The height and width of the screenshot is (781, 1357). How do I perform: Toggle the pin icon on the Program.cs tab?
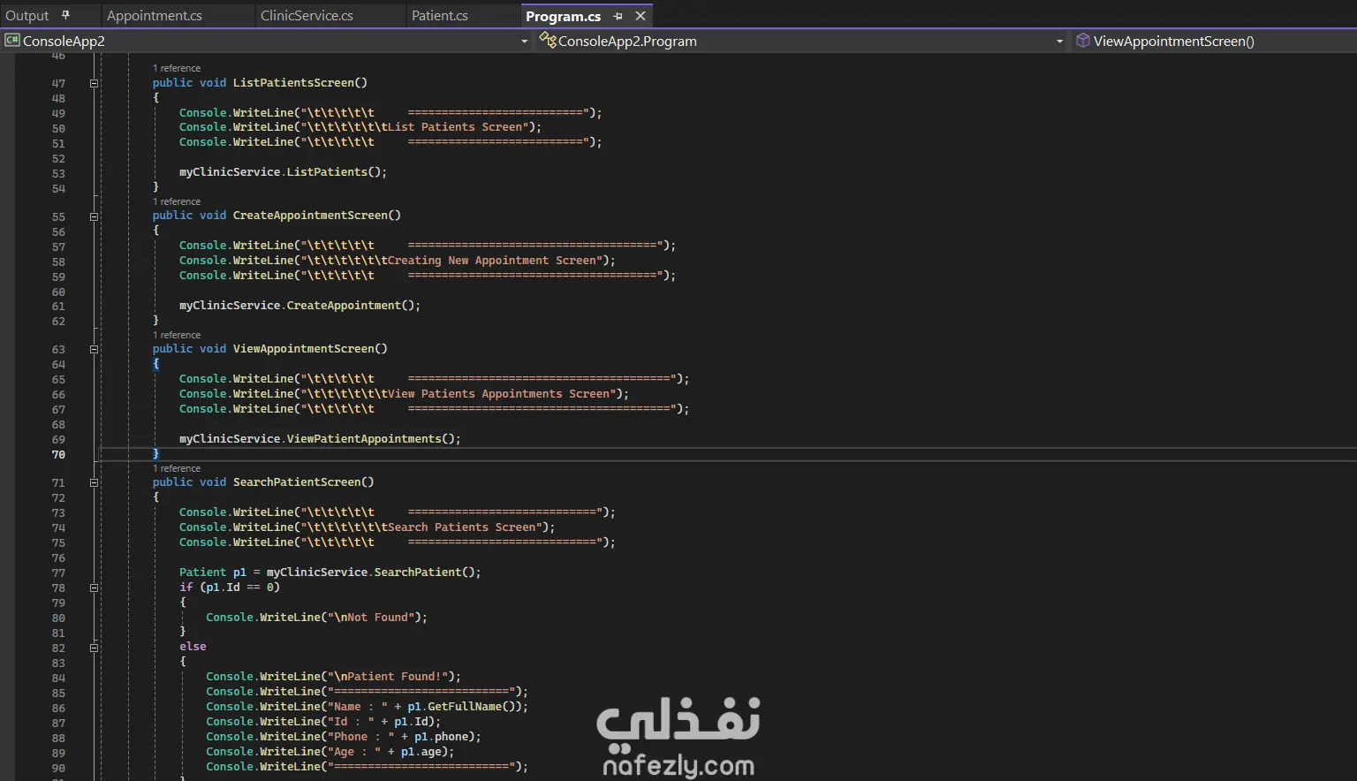point(618,16)
